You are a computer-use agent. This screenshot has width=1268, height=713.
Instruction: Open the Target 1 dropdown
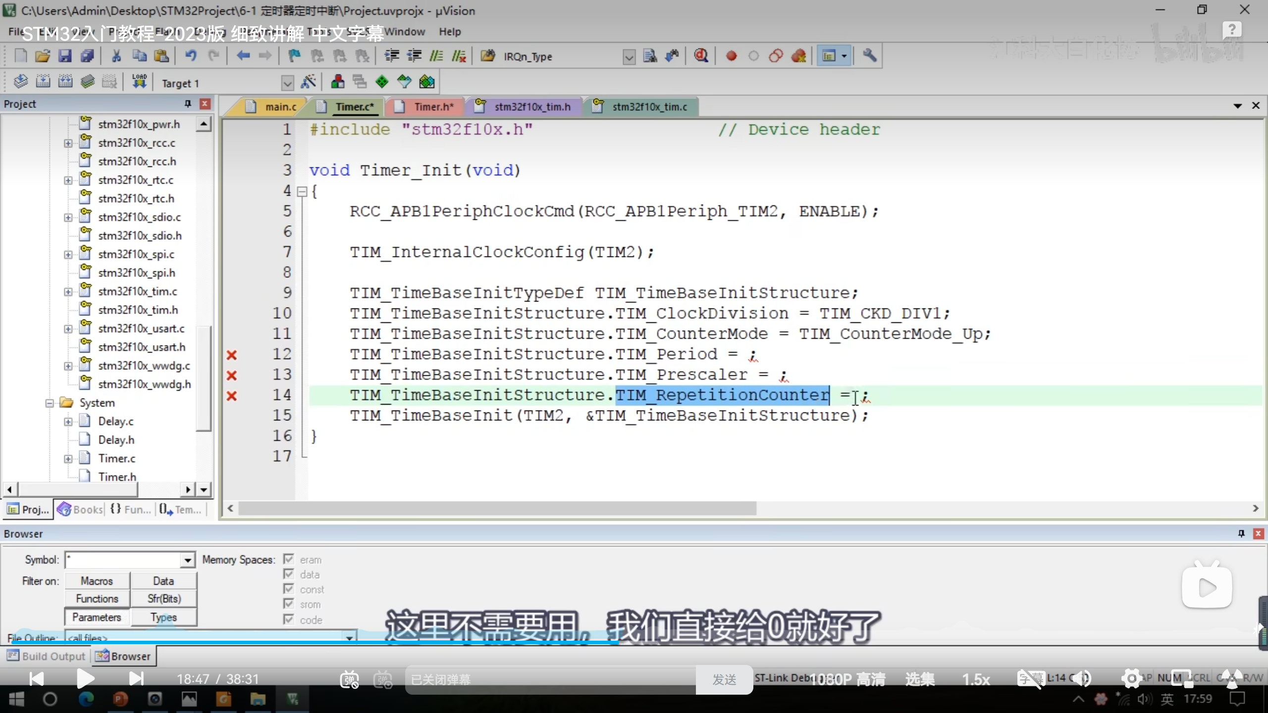pos(287,83)
